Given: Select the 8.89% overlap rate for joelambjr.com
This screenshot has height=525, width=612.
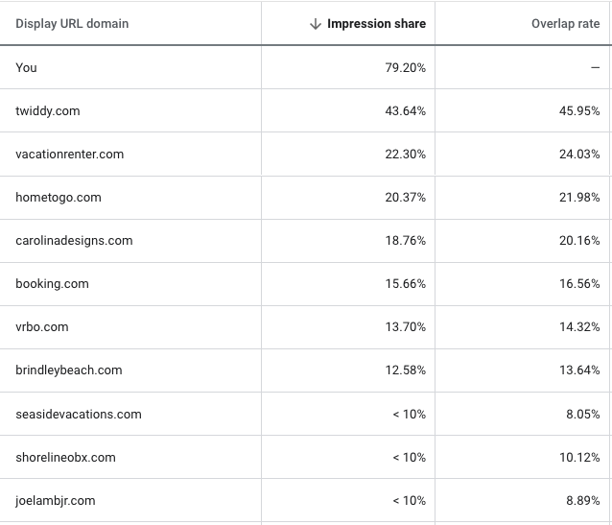Looking at the screenshot, I should 582,501.
